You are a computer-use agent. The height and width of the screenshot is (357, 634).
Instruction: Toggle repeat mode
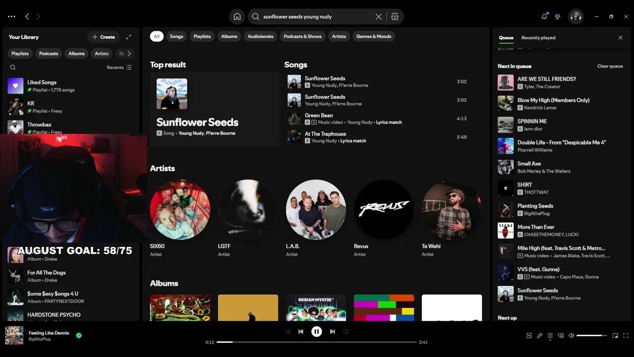(x=346, y=332)
